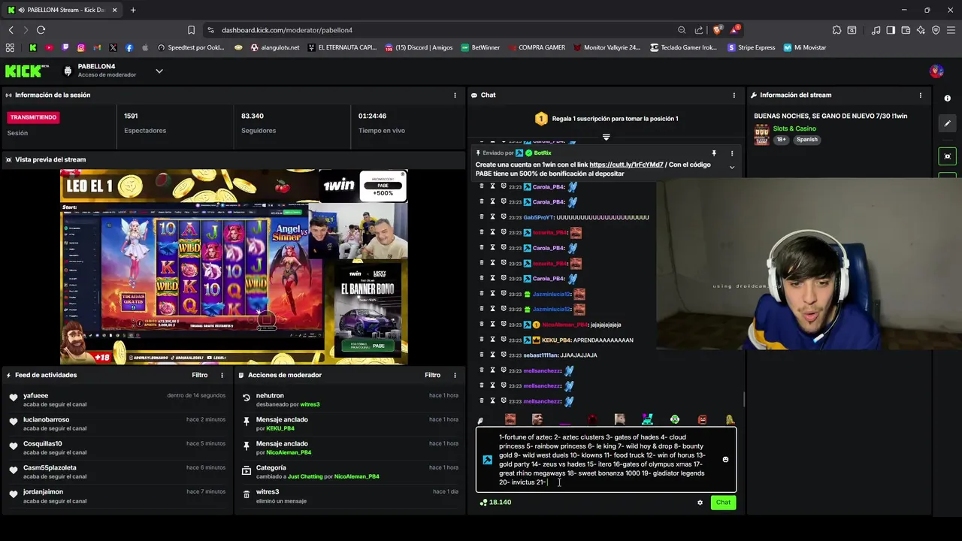The height and width of the screenshot is (541, 962).
Task: Open a new tab with the plus button
Action: point(133,10)
